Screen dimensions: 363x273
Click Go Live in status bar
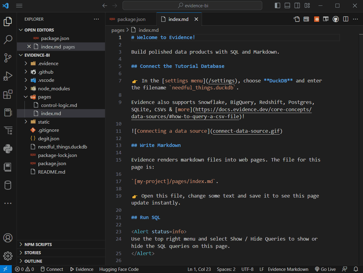tap(325, 269)
